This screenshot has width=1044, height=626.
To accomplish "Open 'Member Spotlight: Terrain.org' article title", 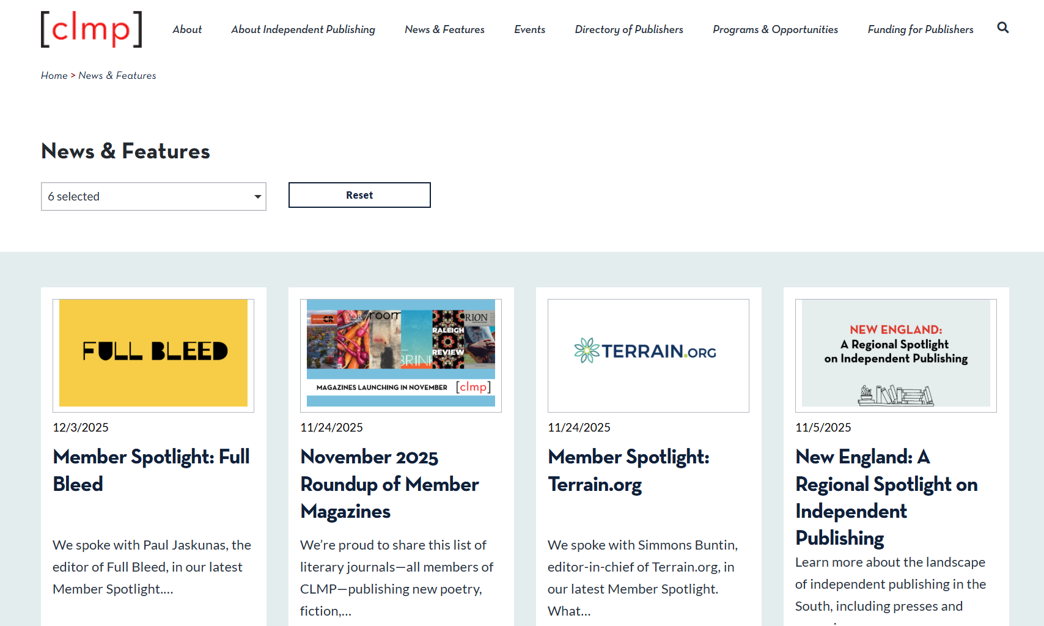I will tap(629, 470).
